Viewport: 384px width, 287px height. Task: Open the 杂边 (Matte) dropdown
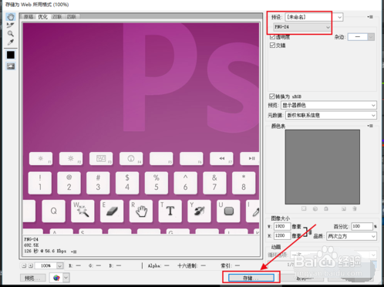[361, 37]
